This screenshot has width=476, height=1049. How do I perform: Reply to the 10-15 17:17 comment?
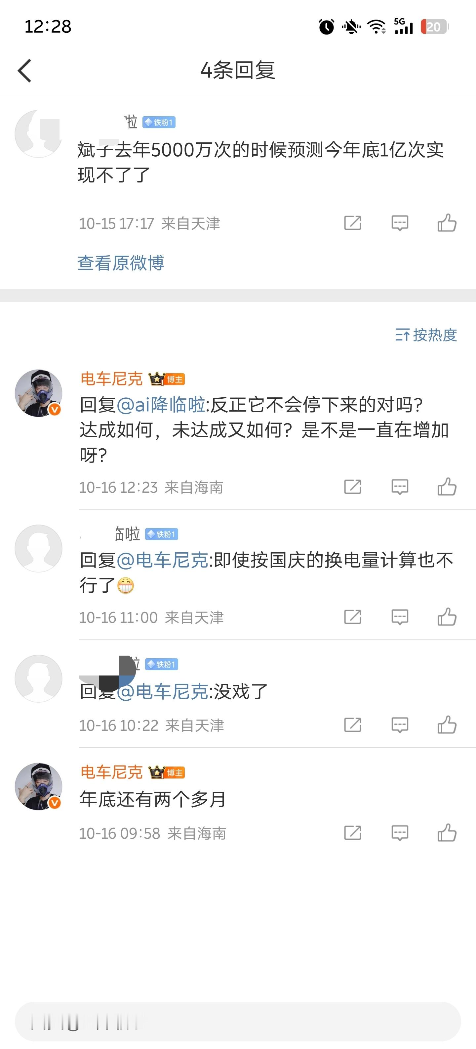400,223
